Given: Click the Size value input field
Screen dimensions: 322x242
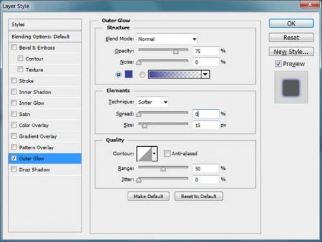Looking at the screenshot, I should pos(206,125).
